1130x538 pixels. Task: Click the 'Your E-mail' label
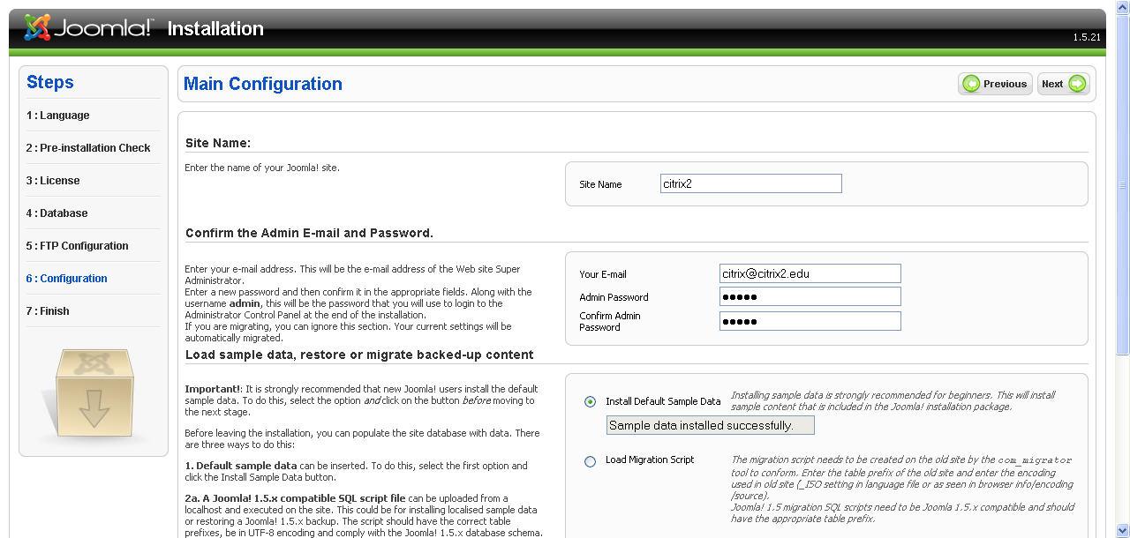point(603,274)
